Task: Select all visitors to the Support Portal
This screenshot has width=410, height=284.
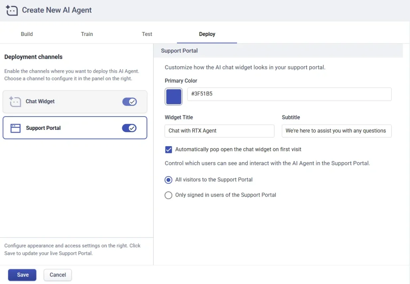Action: 168,180
